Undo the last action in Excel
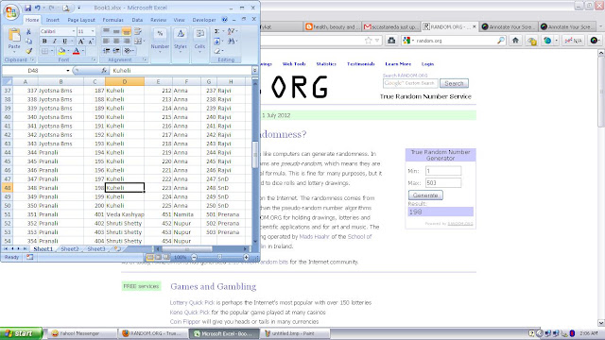605x340 pixels. coord(38,8)
